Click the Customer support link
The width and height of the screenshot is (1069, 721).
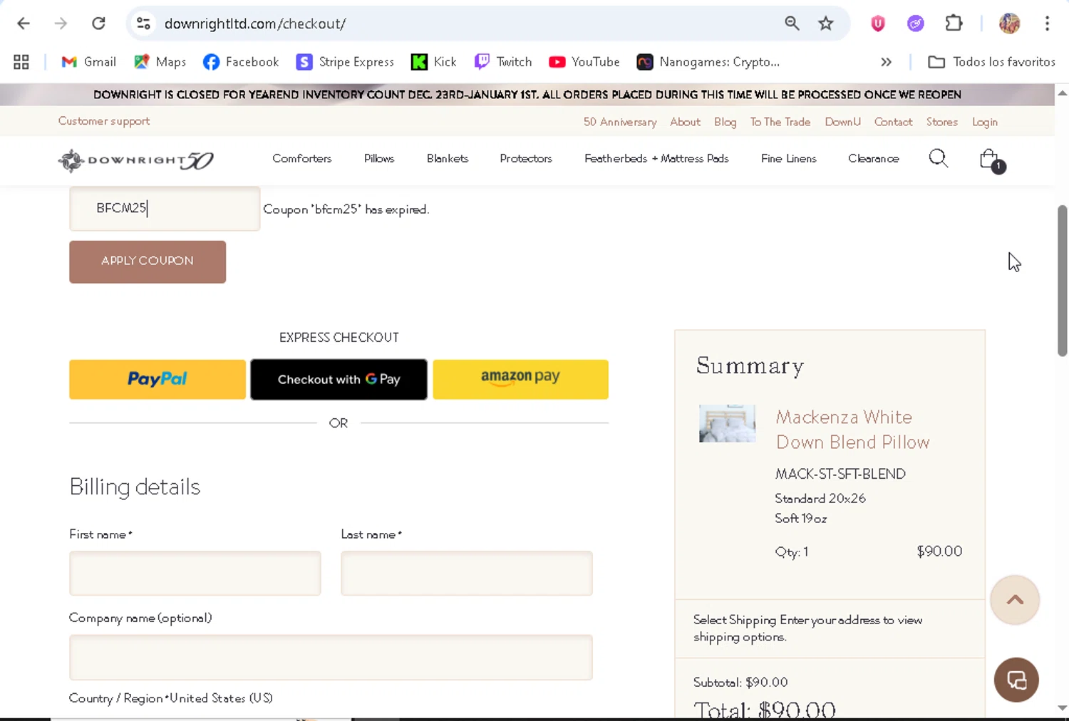pos(104,121)
